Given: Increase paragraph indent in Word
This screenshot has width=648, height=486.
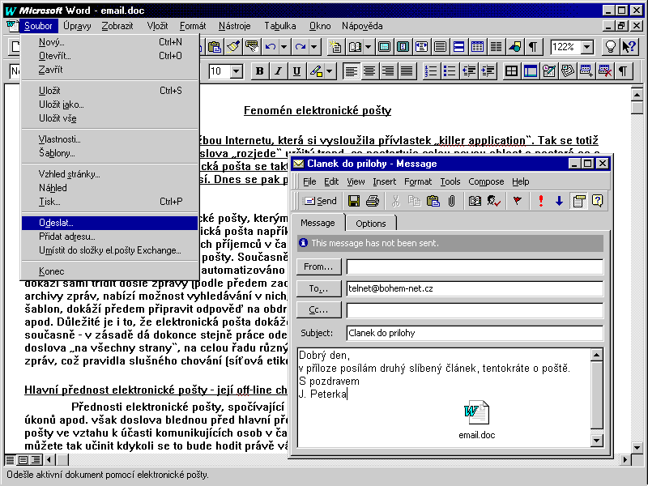Looking at the screenshot, I should click(488, 71).
